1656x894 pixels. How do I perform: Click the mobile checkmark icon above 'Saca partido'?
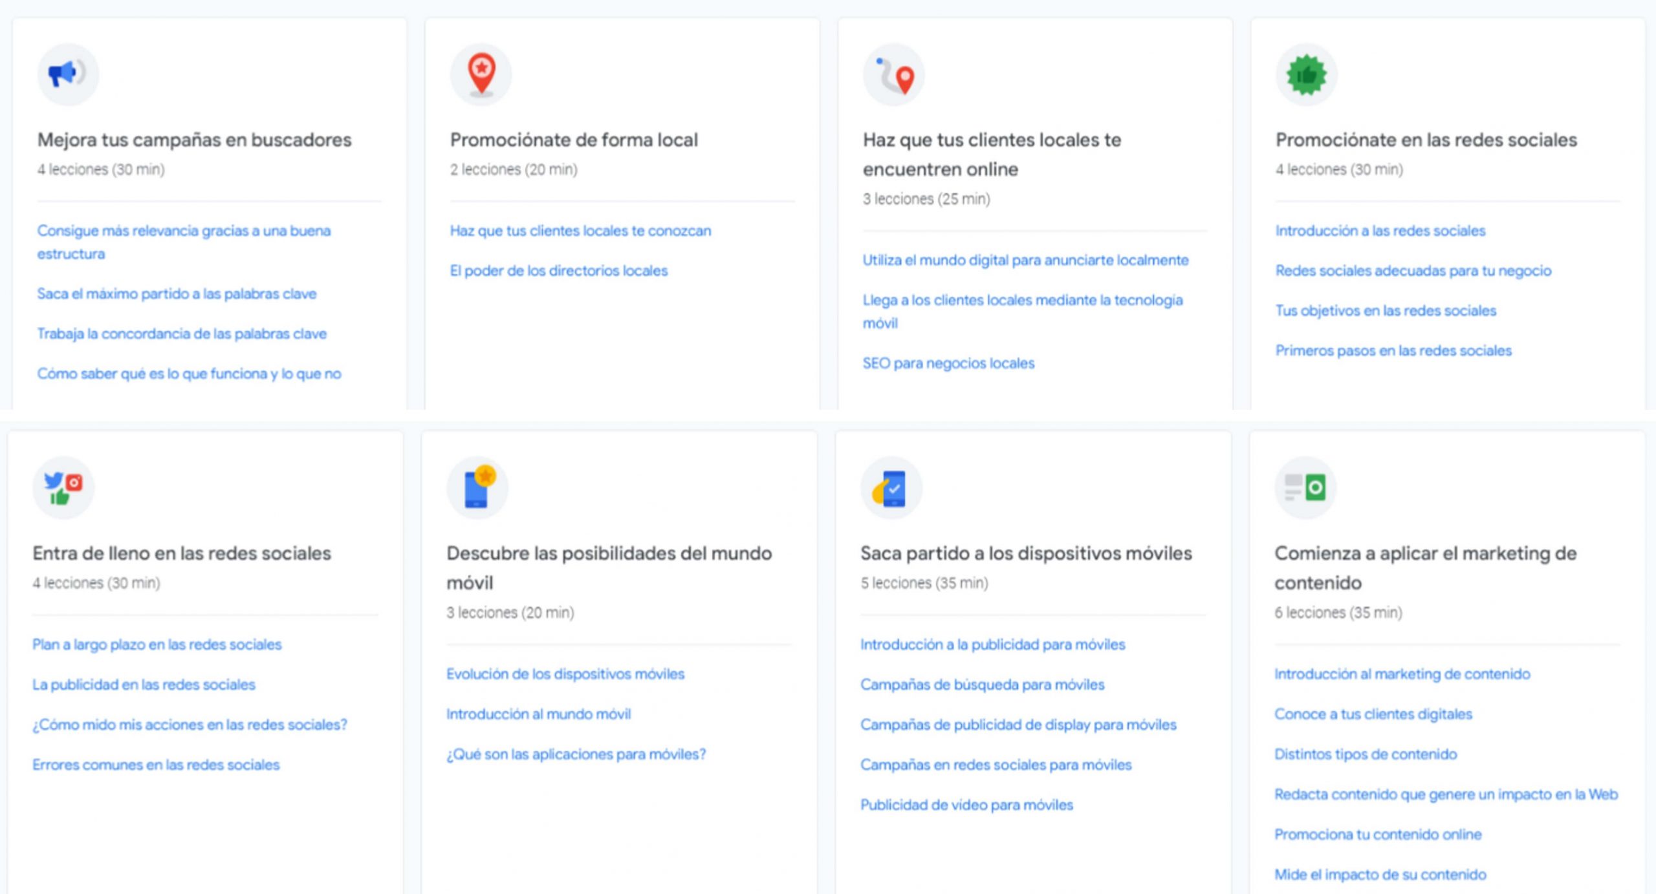(x=892, y=487)
